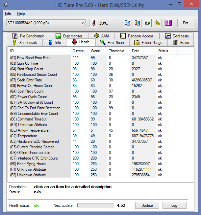Open the Folder Usage tab
201x215 pixels.
148,42
